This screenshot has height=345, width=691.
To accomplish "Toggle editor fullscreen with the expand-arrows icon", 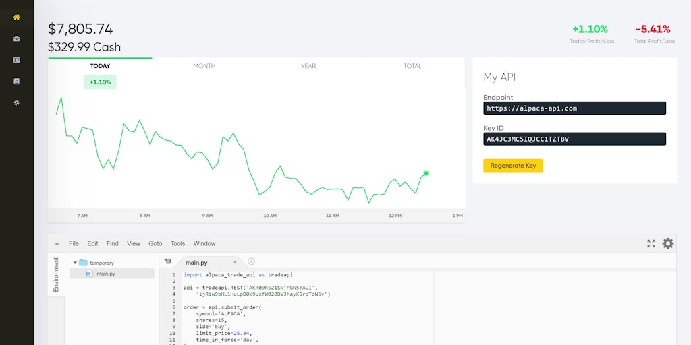I will 651,243.
